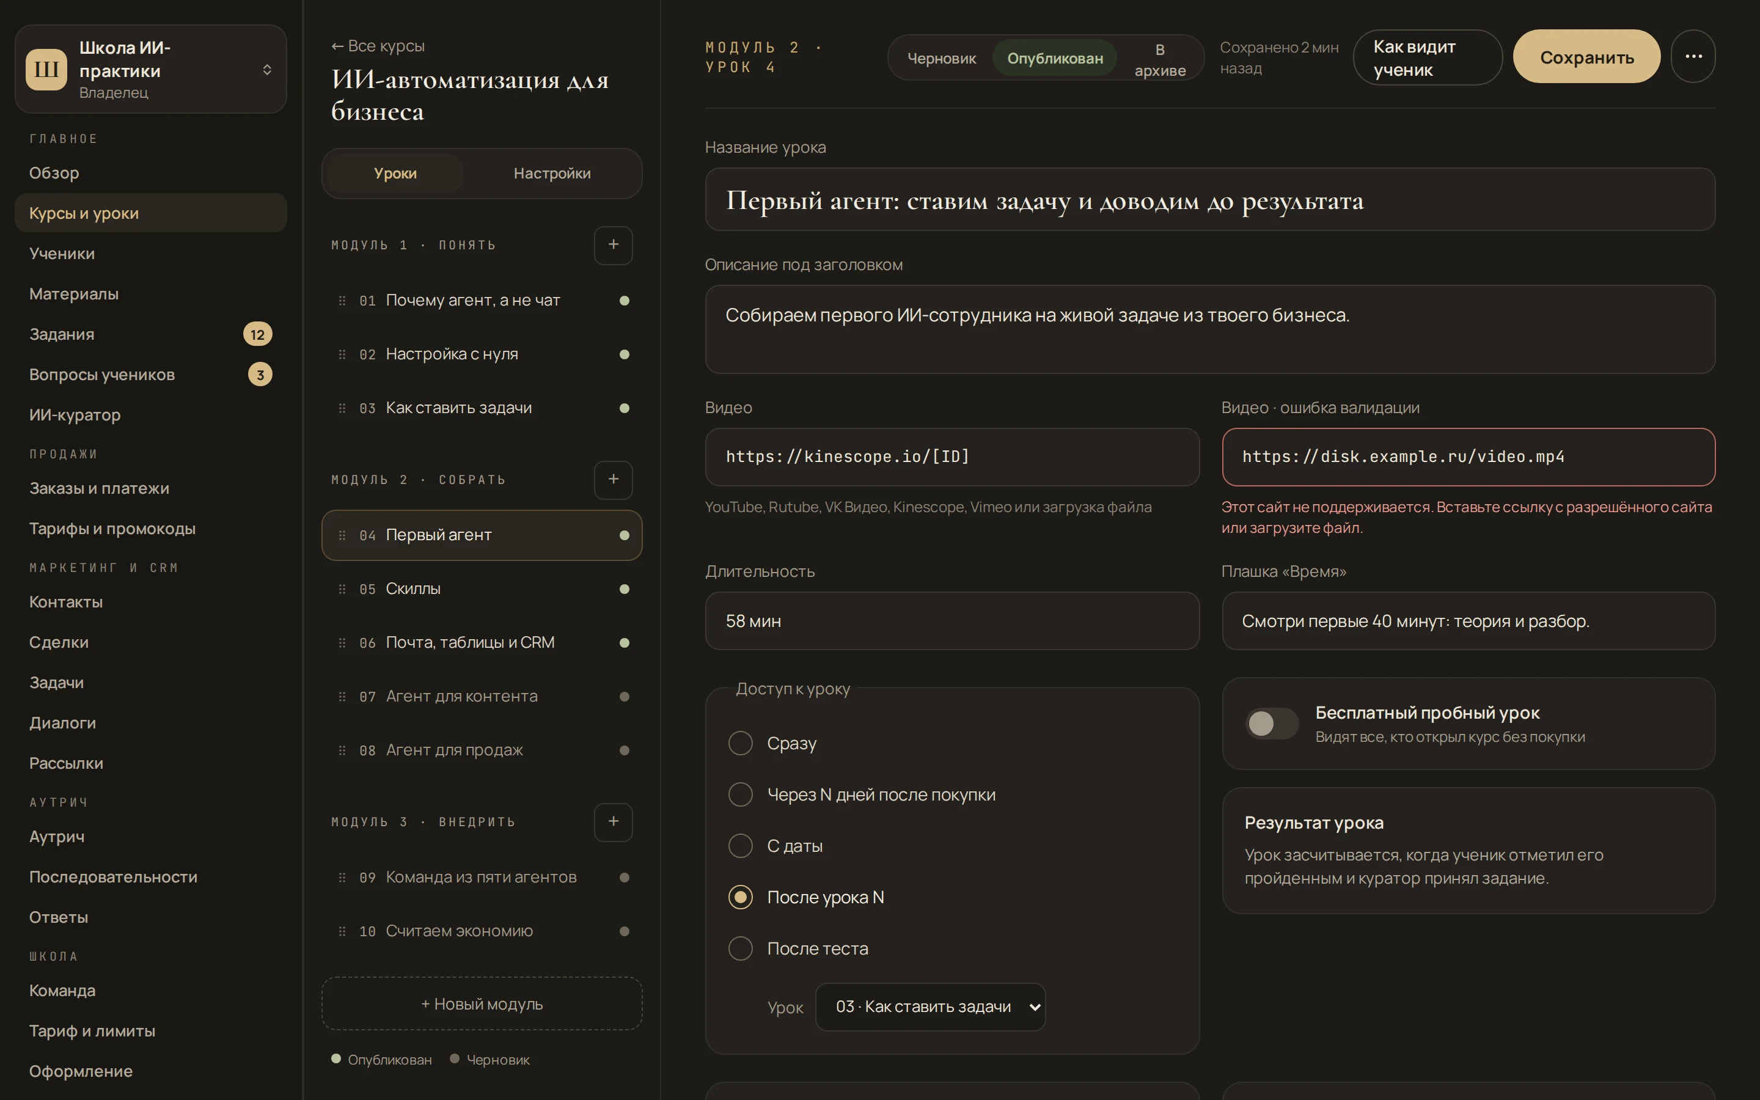Choose После теста access radio

(x=741, y=948)
